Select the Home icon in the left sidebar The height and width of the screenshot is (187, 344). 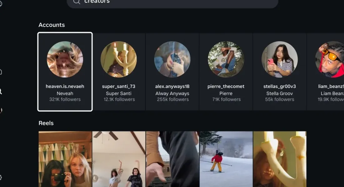pos(1,71)
